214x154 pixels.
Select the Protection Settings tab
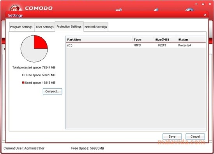(69, 26)
